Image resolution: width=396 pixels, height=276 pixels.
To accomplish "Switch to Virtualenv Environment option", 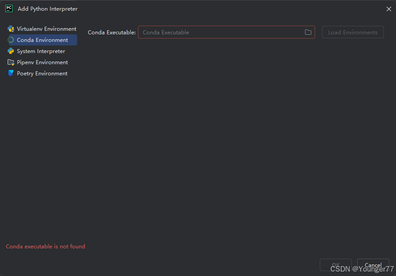I will (x=46, y=29).
